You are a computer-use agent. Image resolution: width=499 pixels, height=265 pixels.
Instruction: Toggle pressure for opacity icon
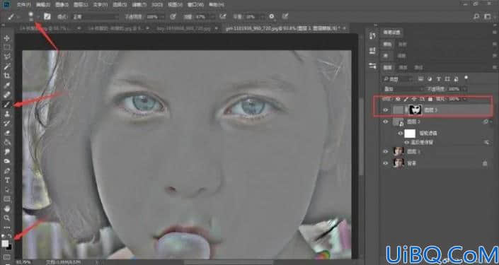click(x=173, y=16)
